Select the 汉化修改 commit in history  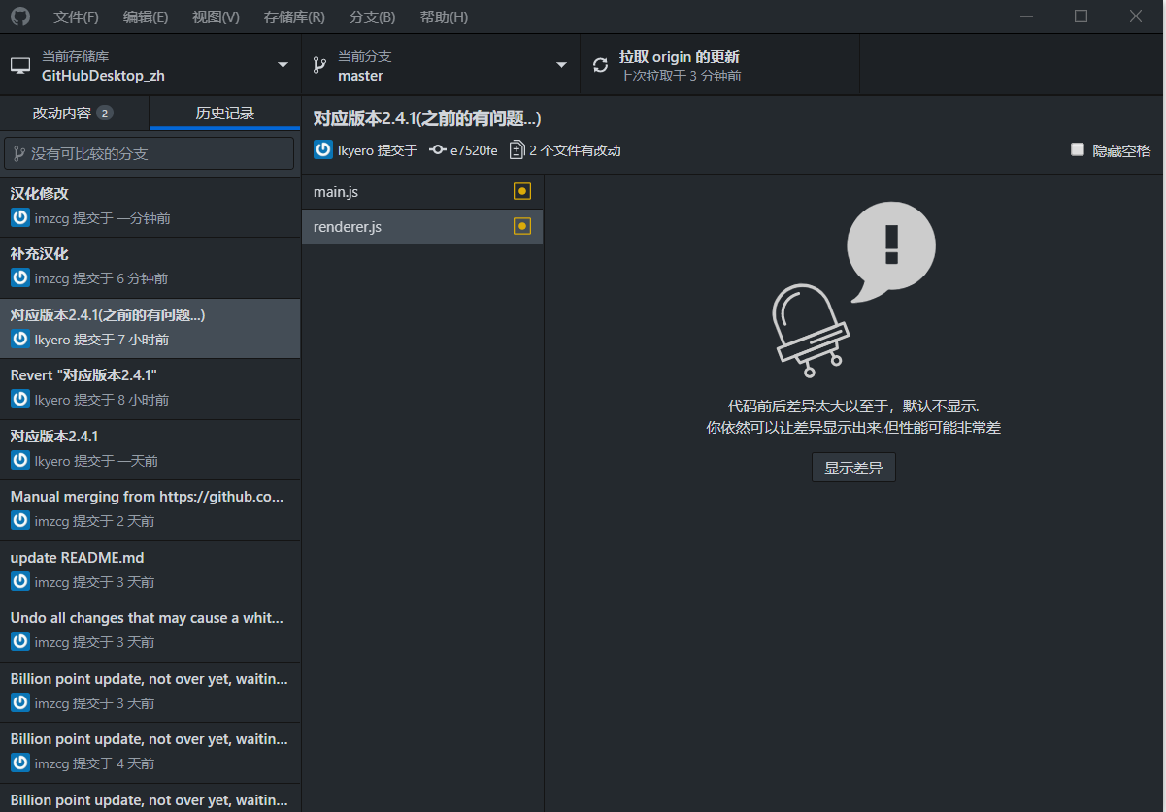tap(150, 207)
